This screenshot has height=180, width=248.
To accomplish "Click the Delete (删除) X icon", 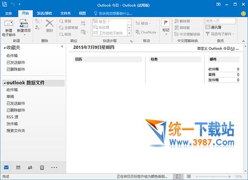I will (50, 23).
